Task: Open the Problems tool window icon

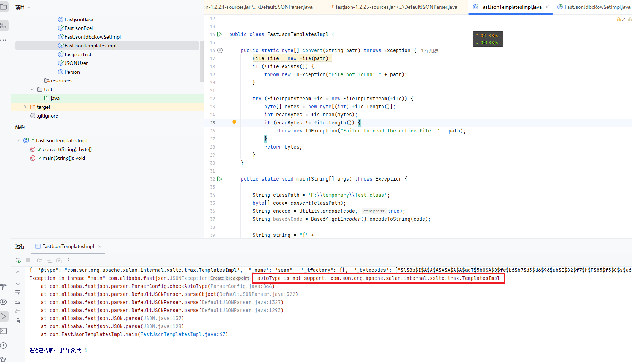Action: (4, 346)
